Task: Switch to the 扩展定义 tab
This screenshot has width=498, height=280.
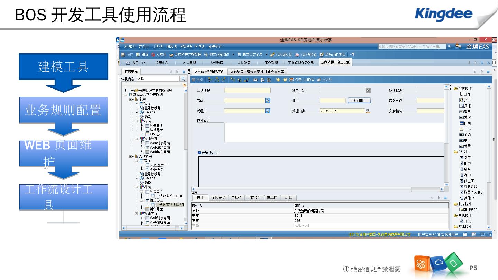Action: (218, 198)
